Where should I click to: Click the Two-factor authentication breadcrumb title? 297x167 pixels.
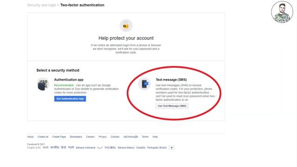point(82,5)
